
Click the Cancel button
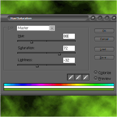click(104, 39)
